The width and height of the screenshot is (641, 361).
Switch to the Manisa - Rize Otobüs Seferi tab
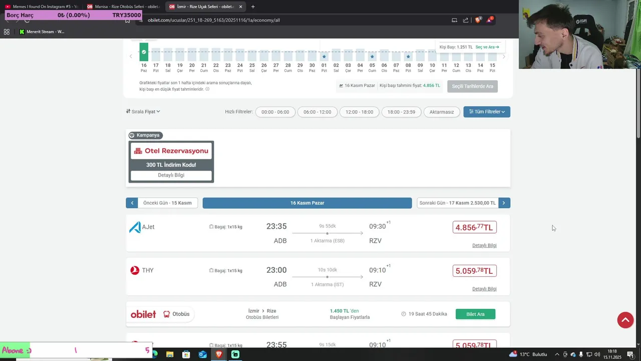click(123, 7)
